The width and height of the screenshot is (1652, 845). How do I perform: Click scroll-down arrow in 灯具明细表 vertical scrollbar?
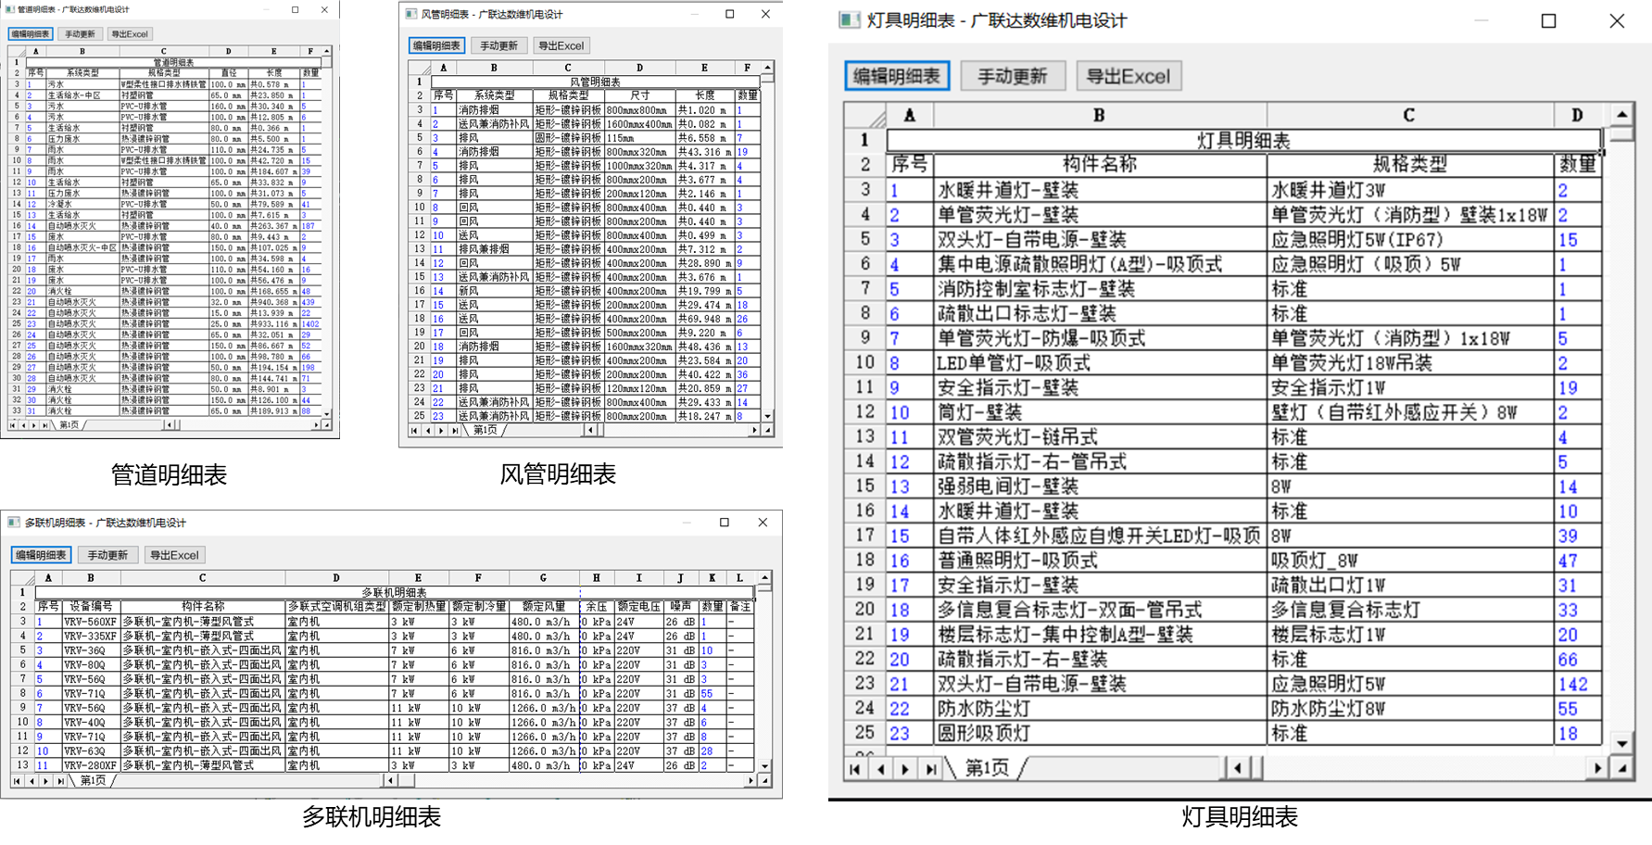pos(1621,743)
